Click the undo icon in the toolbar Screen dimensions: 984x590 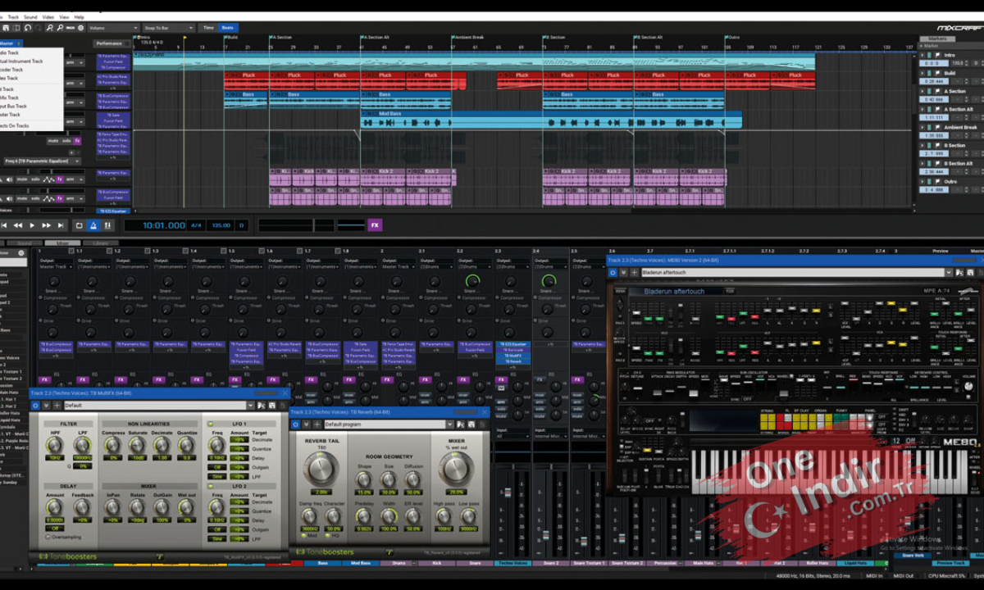(28, 28)
